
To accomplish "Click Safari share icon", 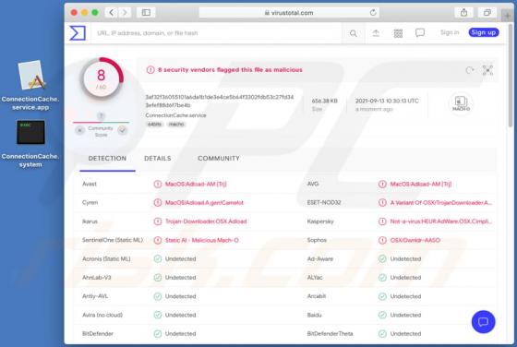I will point(463,13).
